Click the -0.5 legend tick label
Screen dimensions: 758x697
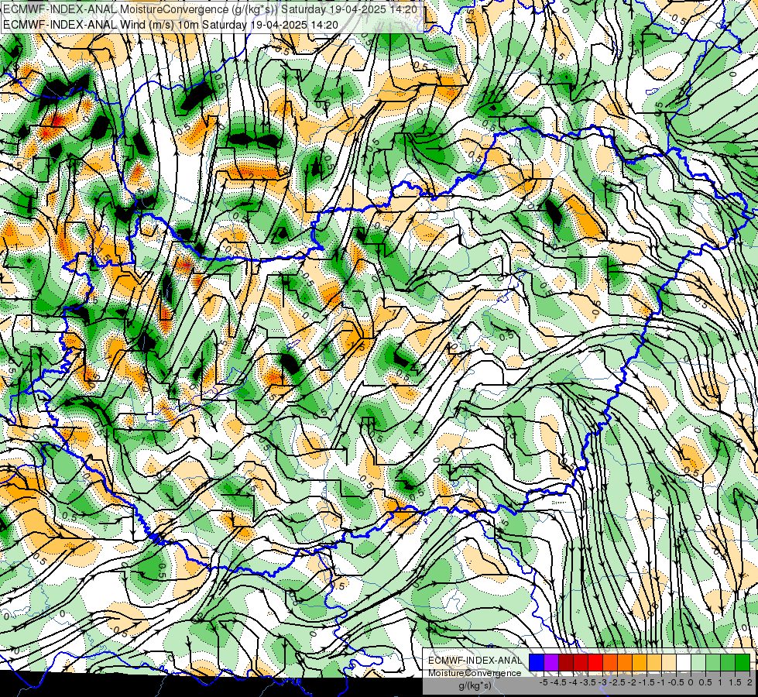click(676, 682)
